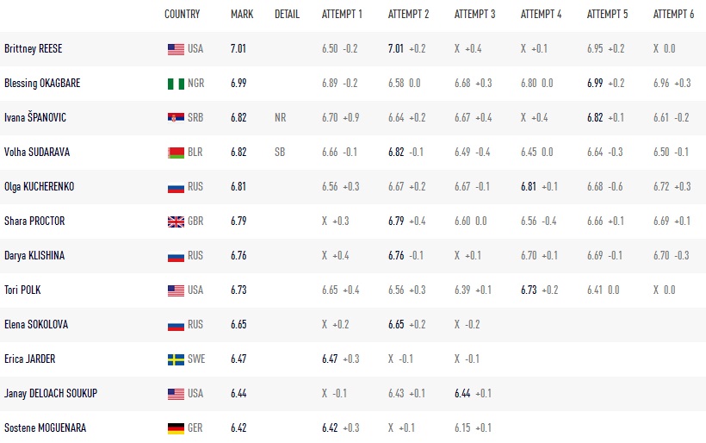Click the Belarus flag in Volha Sudarava's row
The width and height of the screenshot is (706, 443).
pyautogui.click(x=176, y=153)
